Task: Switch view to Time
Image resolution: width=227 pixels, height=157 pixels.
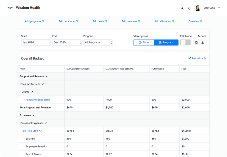Action: click(144, 42)
